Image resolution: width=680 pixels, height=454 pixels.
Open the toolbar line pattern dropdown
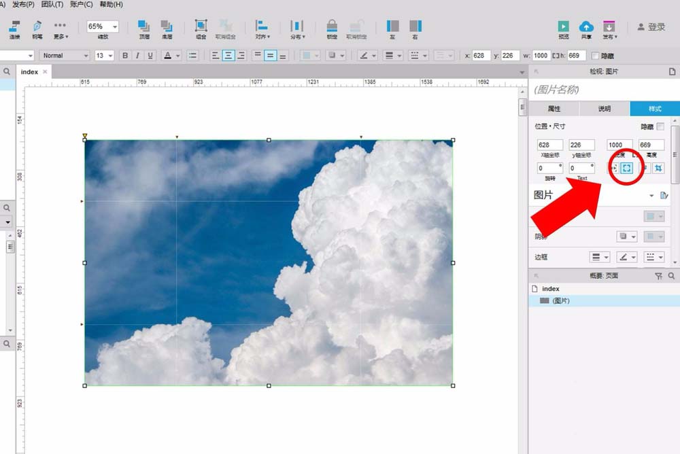(x=418, y=56)
